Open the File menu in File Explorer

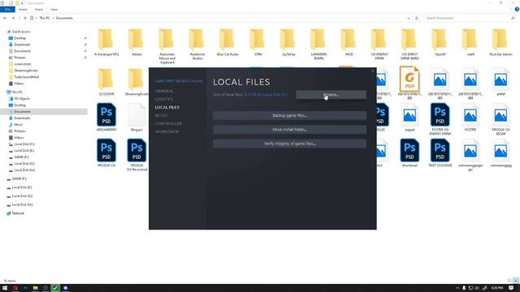click(7, 10)
